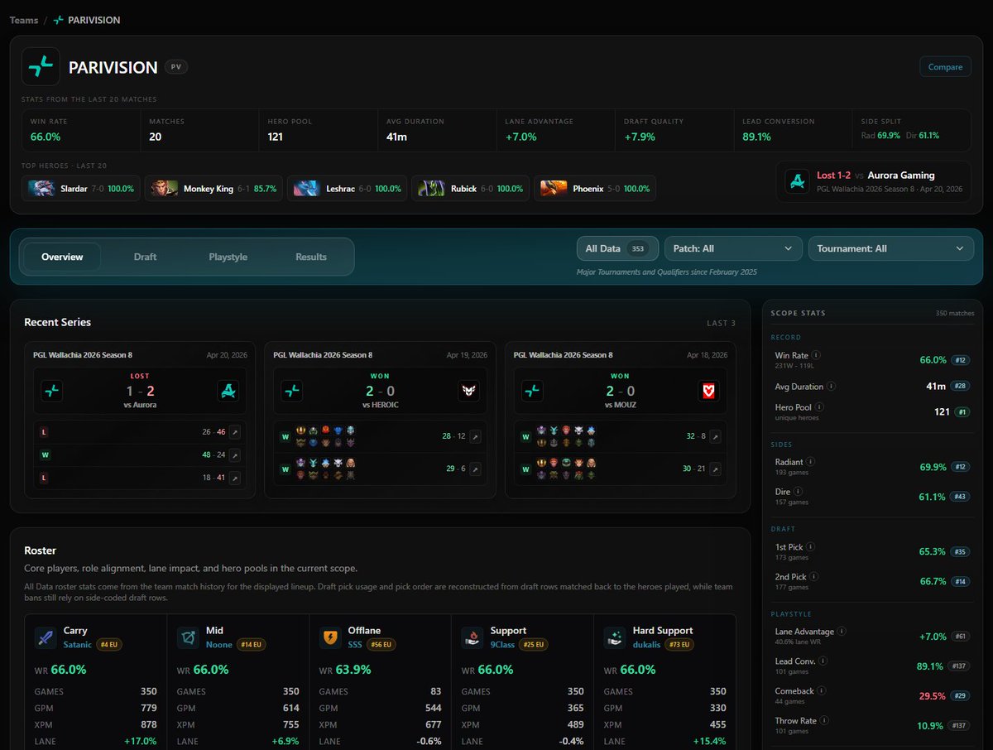Click the Phoenix hero portrait
Image resolution: width=993 pixels, height=750 pixels.
point(554,189)
